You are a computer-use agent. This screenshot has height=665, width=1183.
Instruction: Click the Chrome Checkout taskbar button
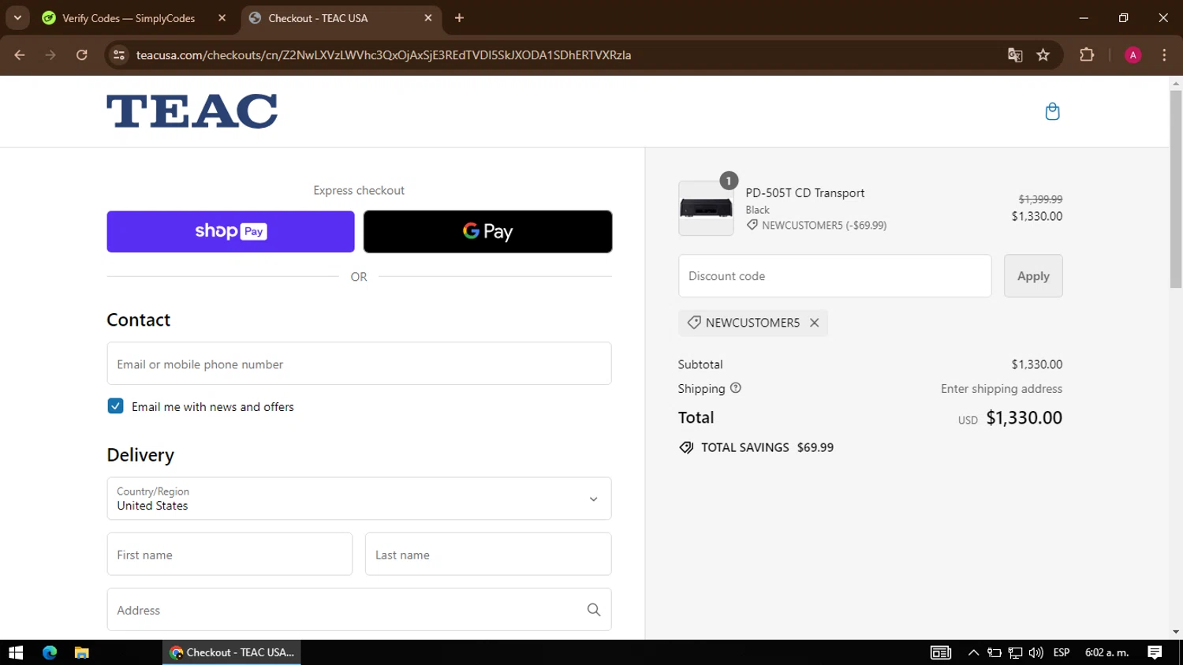[232, 652]
